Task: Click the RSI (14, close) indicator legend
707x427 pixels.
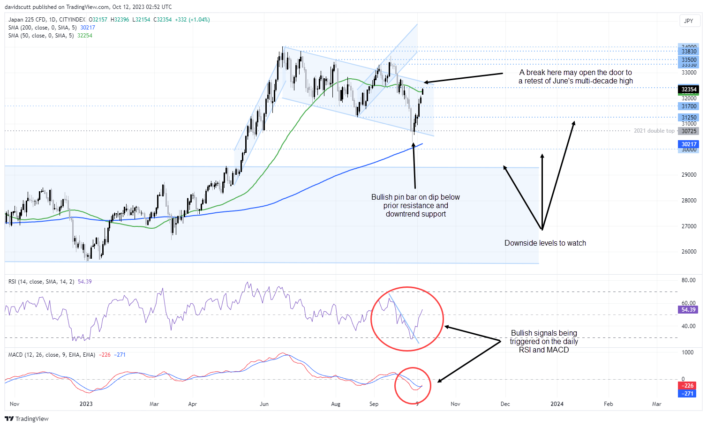Action: [x=50, y=282]
